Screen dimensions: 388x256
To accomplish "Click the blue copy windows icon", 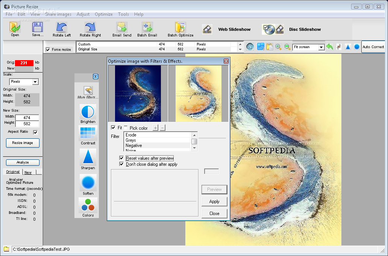I will [261, 47].
